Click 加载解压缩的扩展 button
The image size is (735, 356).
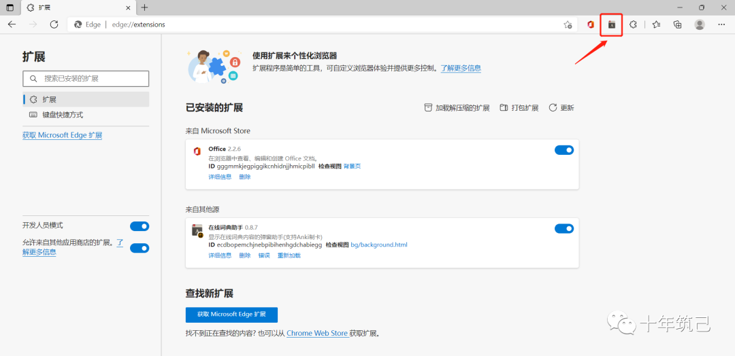point(457,108)
